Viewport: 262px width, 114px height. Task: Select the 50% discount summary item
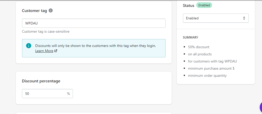199,47
